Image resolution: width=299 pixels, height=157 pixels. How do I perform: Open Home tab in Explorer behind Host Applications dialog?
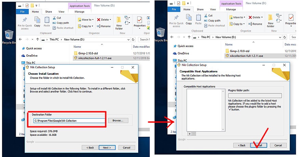pyautogui.click(x=187, y=9)
